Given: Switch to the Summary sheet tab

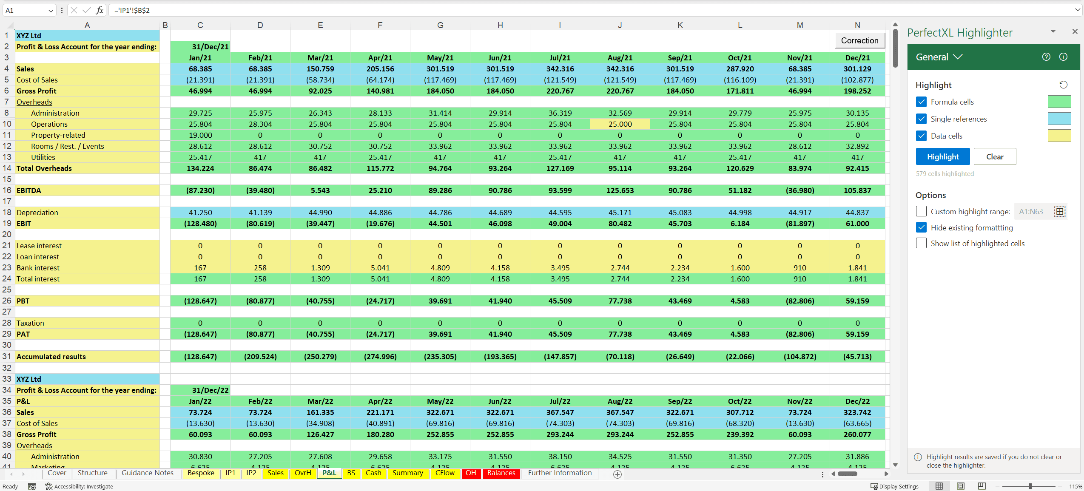Looking at the screenshot, I should click(x=407, y=473).
